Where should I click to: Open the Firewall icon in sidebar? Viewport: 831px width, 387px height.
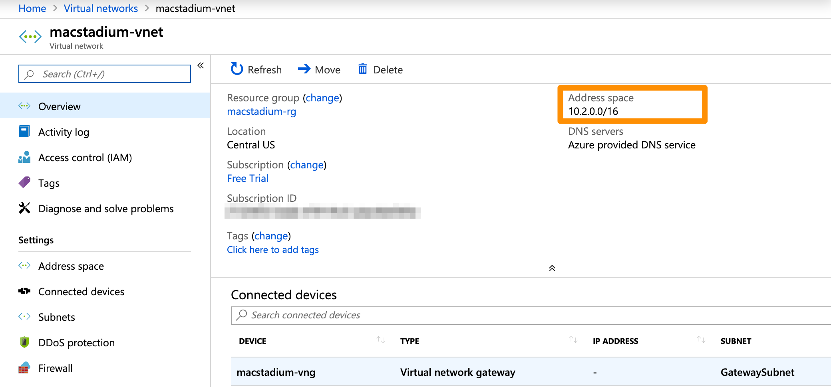24,368
